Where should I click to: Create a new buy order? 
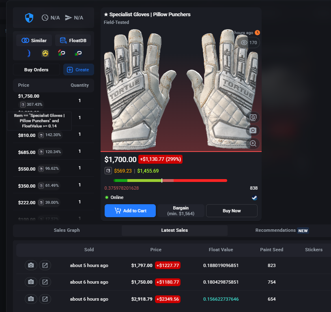pyautogui.click(x=79, y=70)
